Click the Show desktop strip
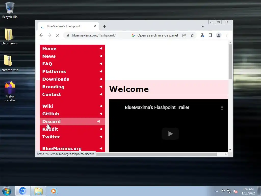 tap(259, 191)
